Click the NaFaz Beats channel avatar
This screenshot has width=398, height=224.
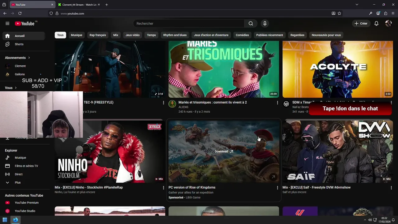tap(286, 104)
